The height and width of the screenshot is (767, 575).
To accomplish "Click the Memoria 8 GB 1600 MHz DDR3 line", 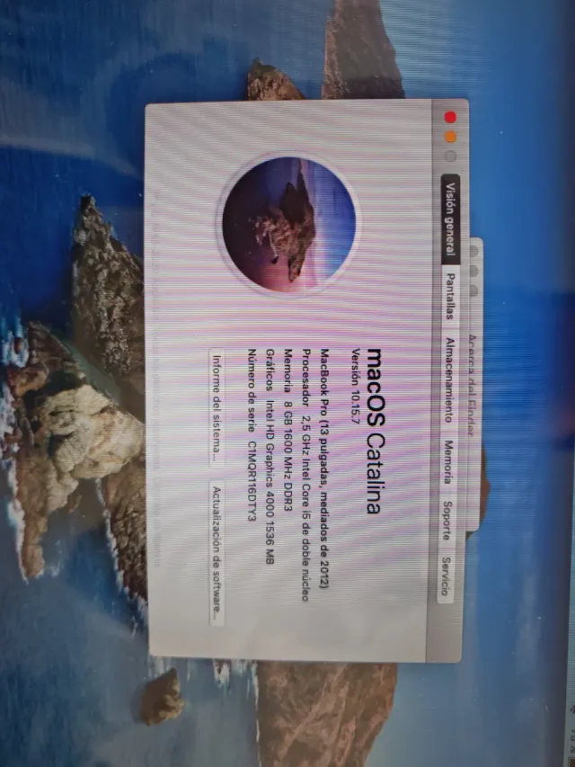I will [x=288, y=431].
